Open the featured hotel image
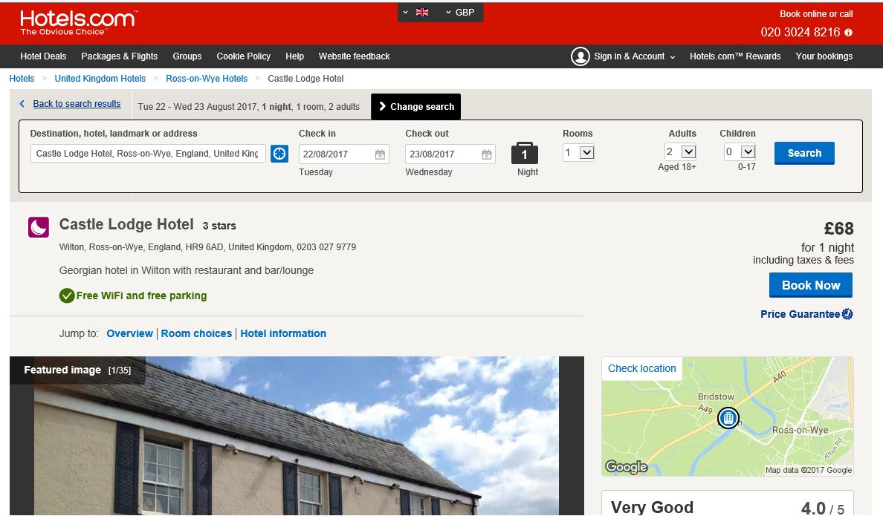This screenshot has height=516, width=883. [297, 436]
